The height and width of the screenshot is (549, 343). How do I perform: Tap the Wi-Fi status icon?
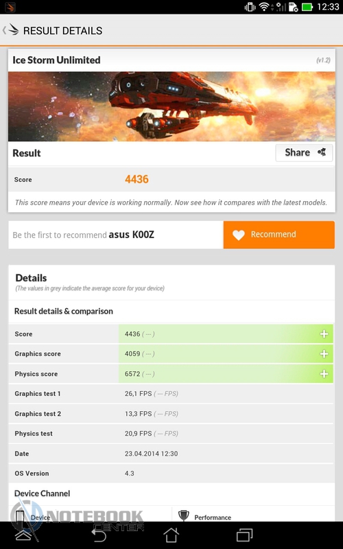coord(264,7)
